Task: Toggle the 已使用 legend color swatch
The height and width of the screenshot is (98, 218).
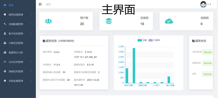Action: [x=151, y=40]
